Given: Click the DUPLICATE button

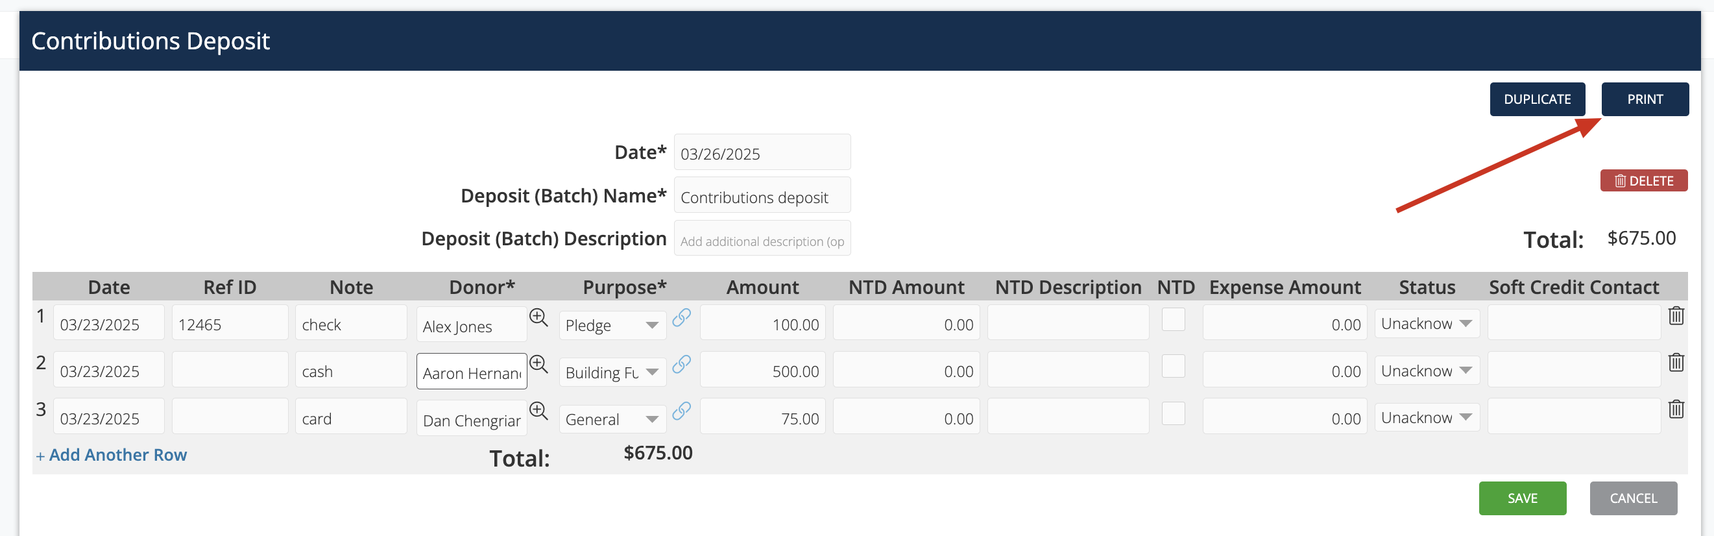Looking at the screenshot, I should coord(1537,99).
